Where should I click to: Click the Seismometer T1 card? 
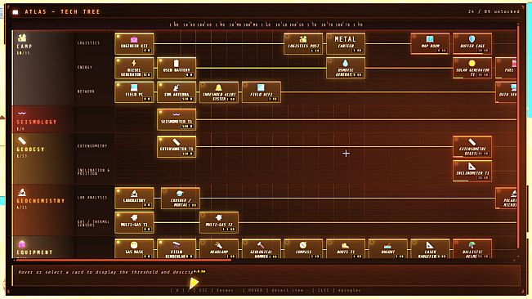click(177, 119)
